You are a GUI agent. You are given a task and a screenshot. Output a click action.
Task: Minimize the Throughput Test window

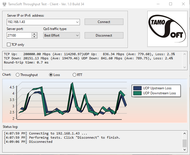pyautogui.click(x=158, y=4)
